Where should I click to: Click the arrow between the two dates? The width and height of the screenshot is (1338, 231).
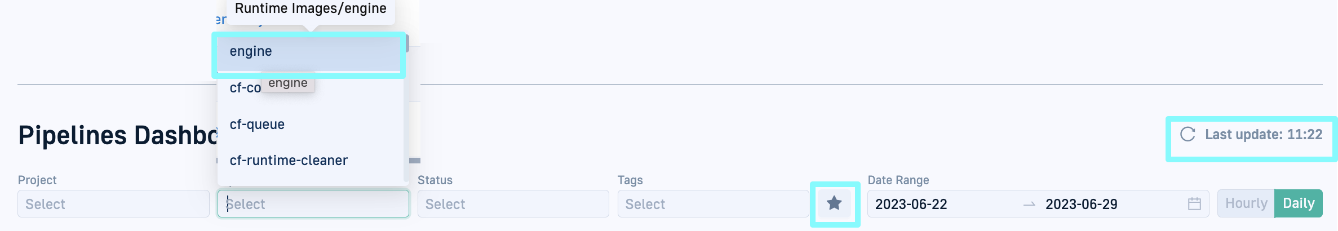(x=1029, y=204)
